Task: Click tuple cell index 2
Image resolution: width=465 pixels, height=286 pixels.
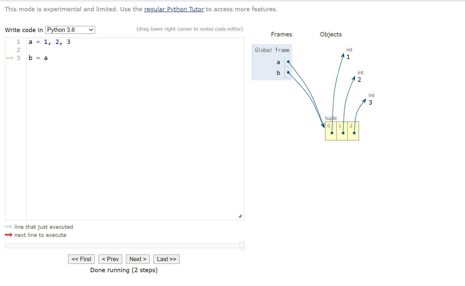Action: [x=353, y=131]
